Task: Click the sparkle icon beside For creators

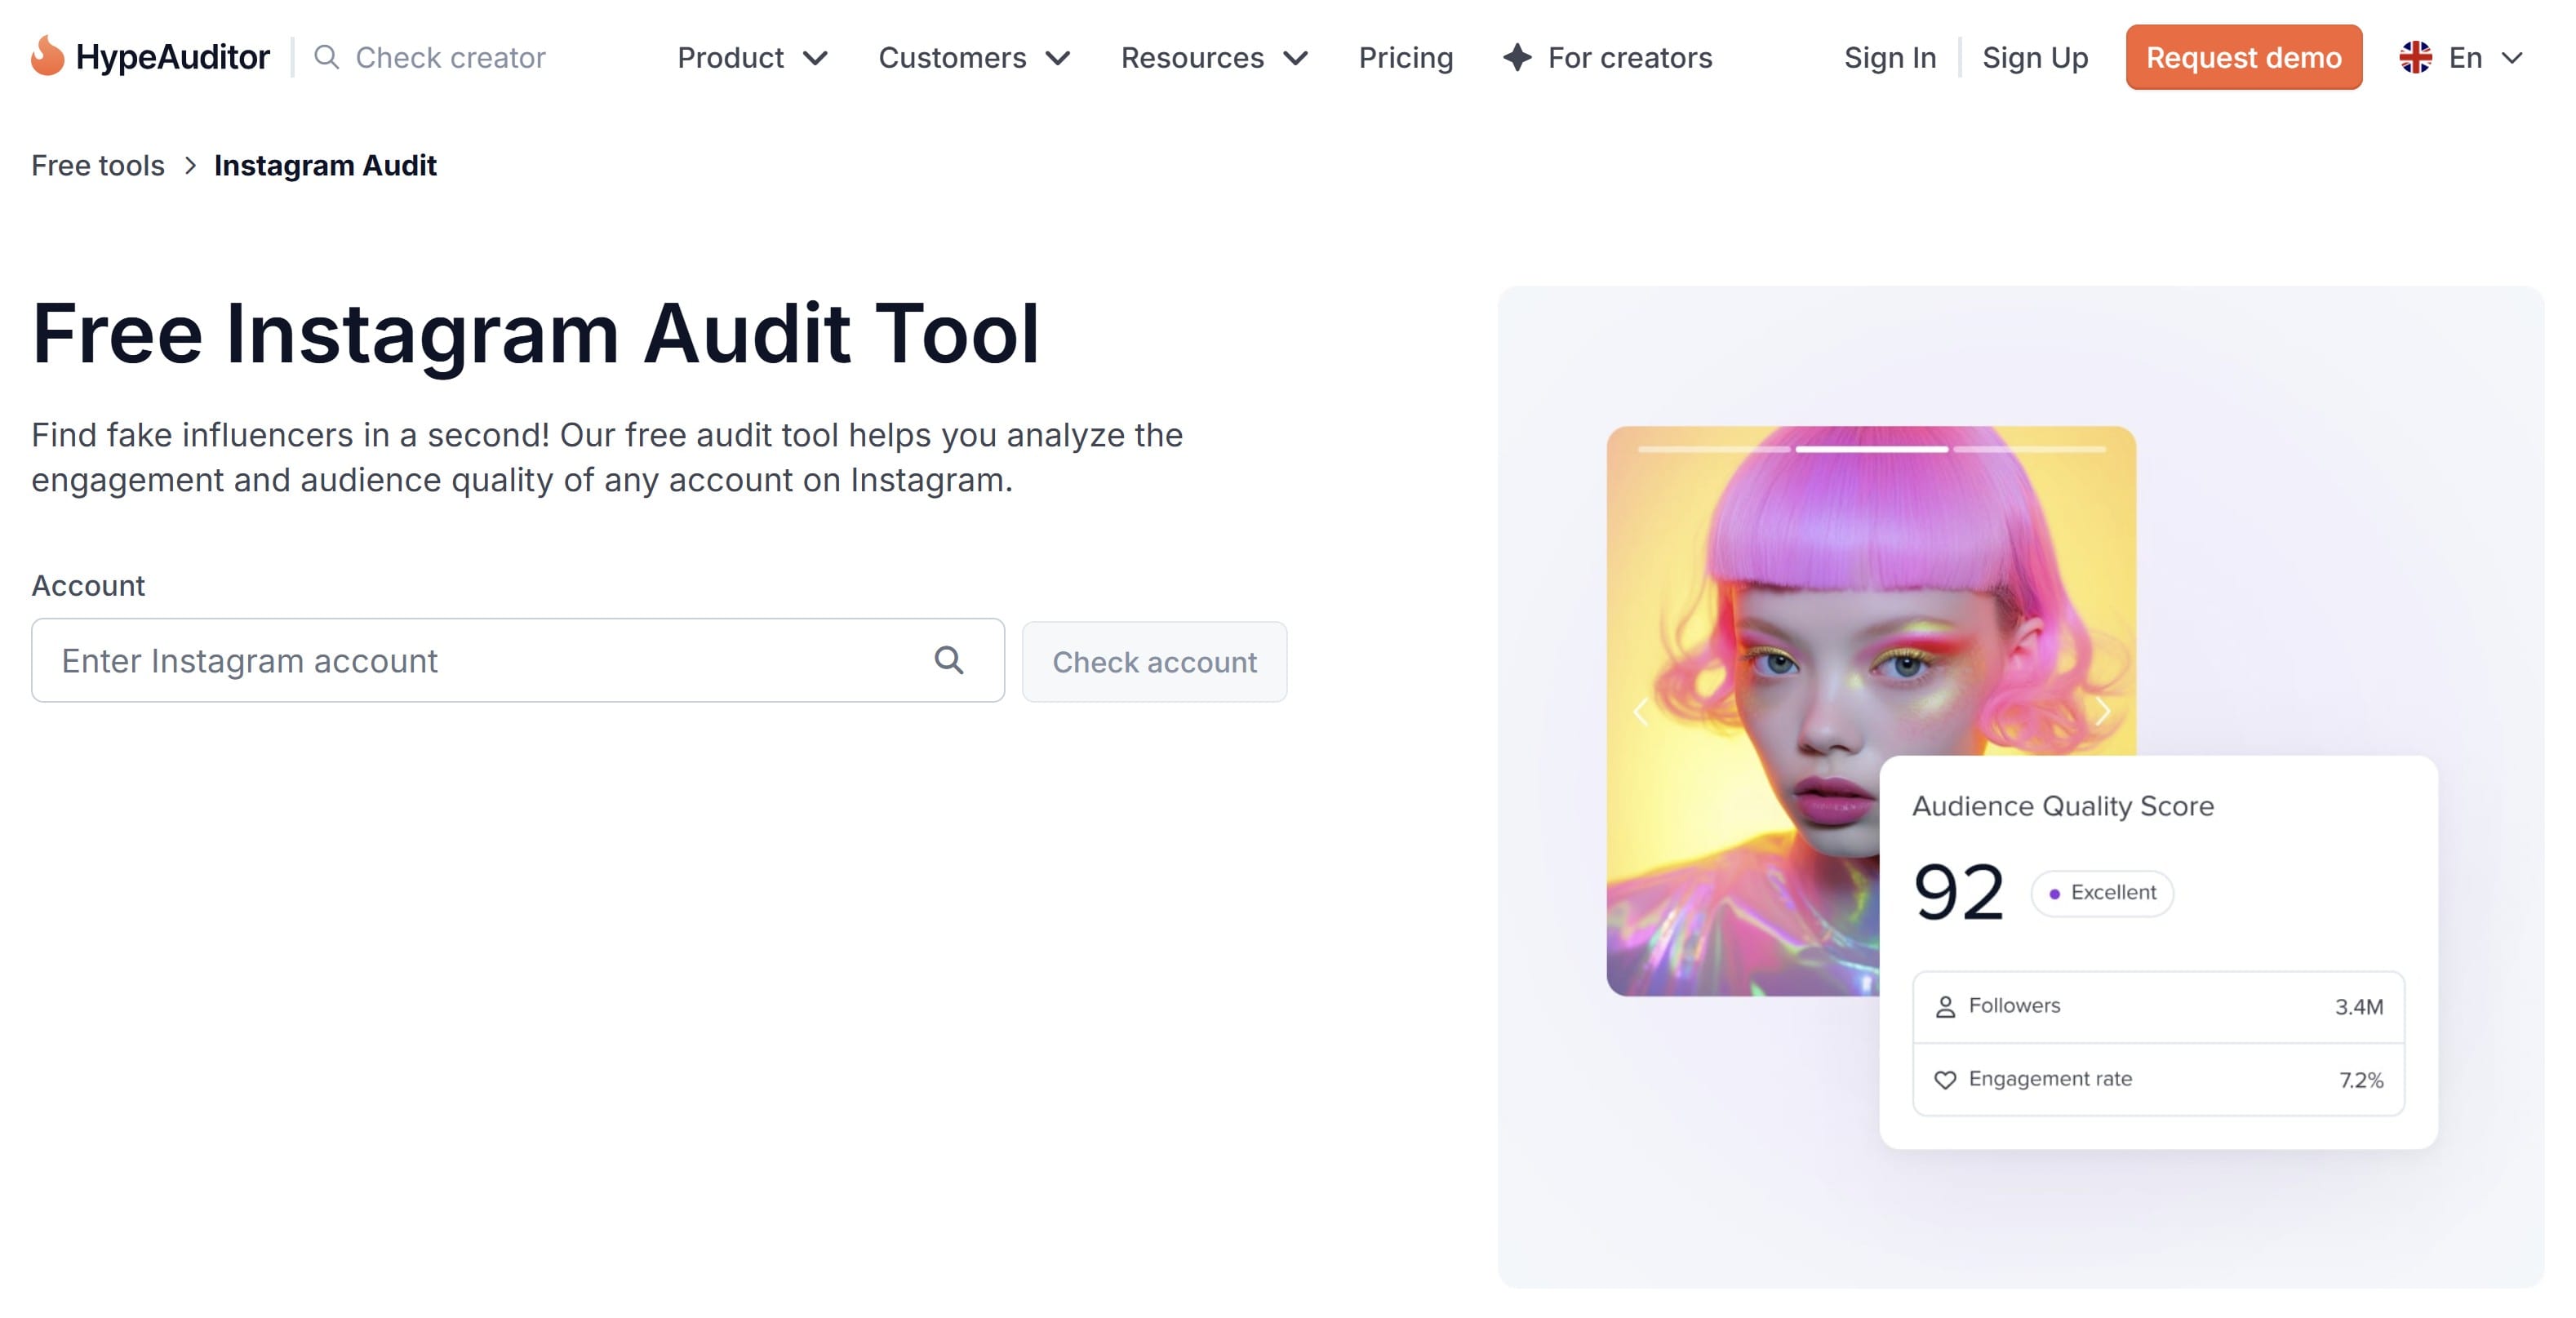Action: (1517, 57)
